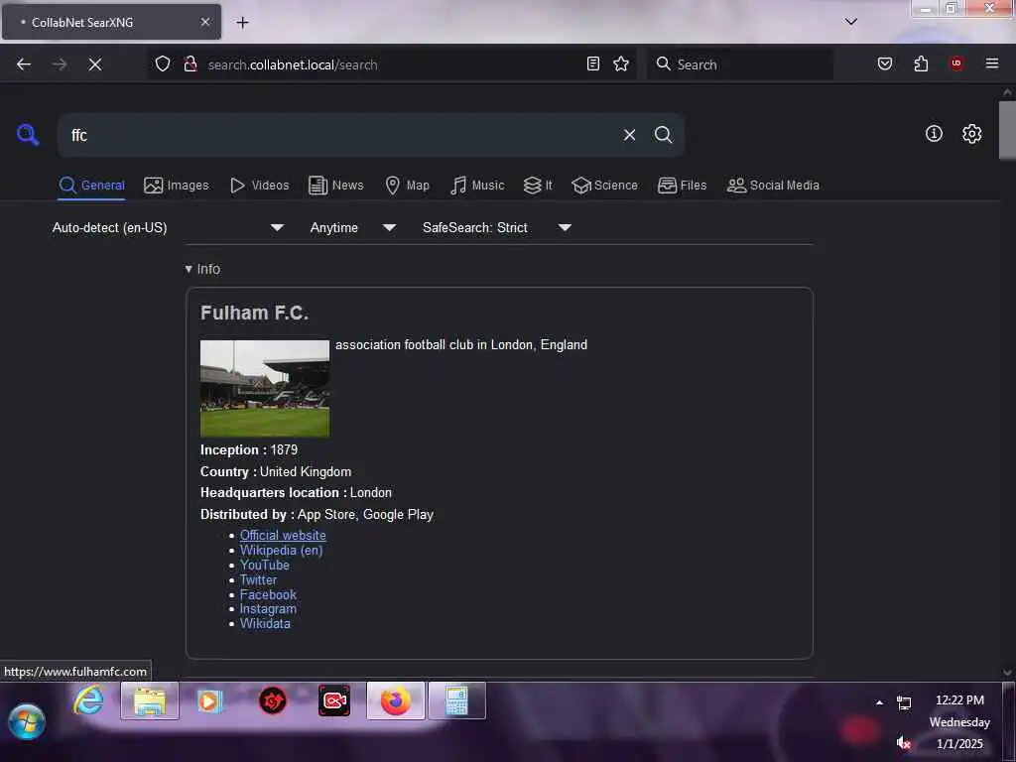Open SearXNG preferences gear

click(972, 134)
